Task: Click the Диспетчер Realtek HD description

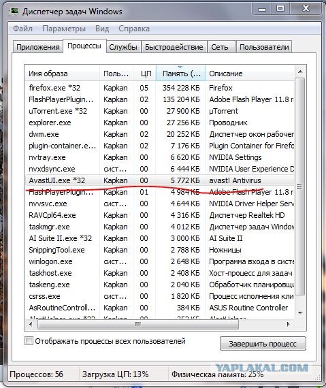Action: coord(247,215)
